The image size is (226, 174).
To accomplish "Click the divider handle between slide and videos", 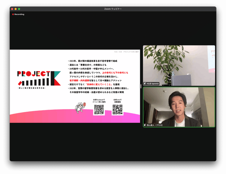I will (141, 86).
